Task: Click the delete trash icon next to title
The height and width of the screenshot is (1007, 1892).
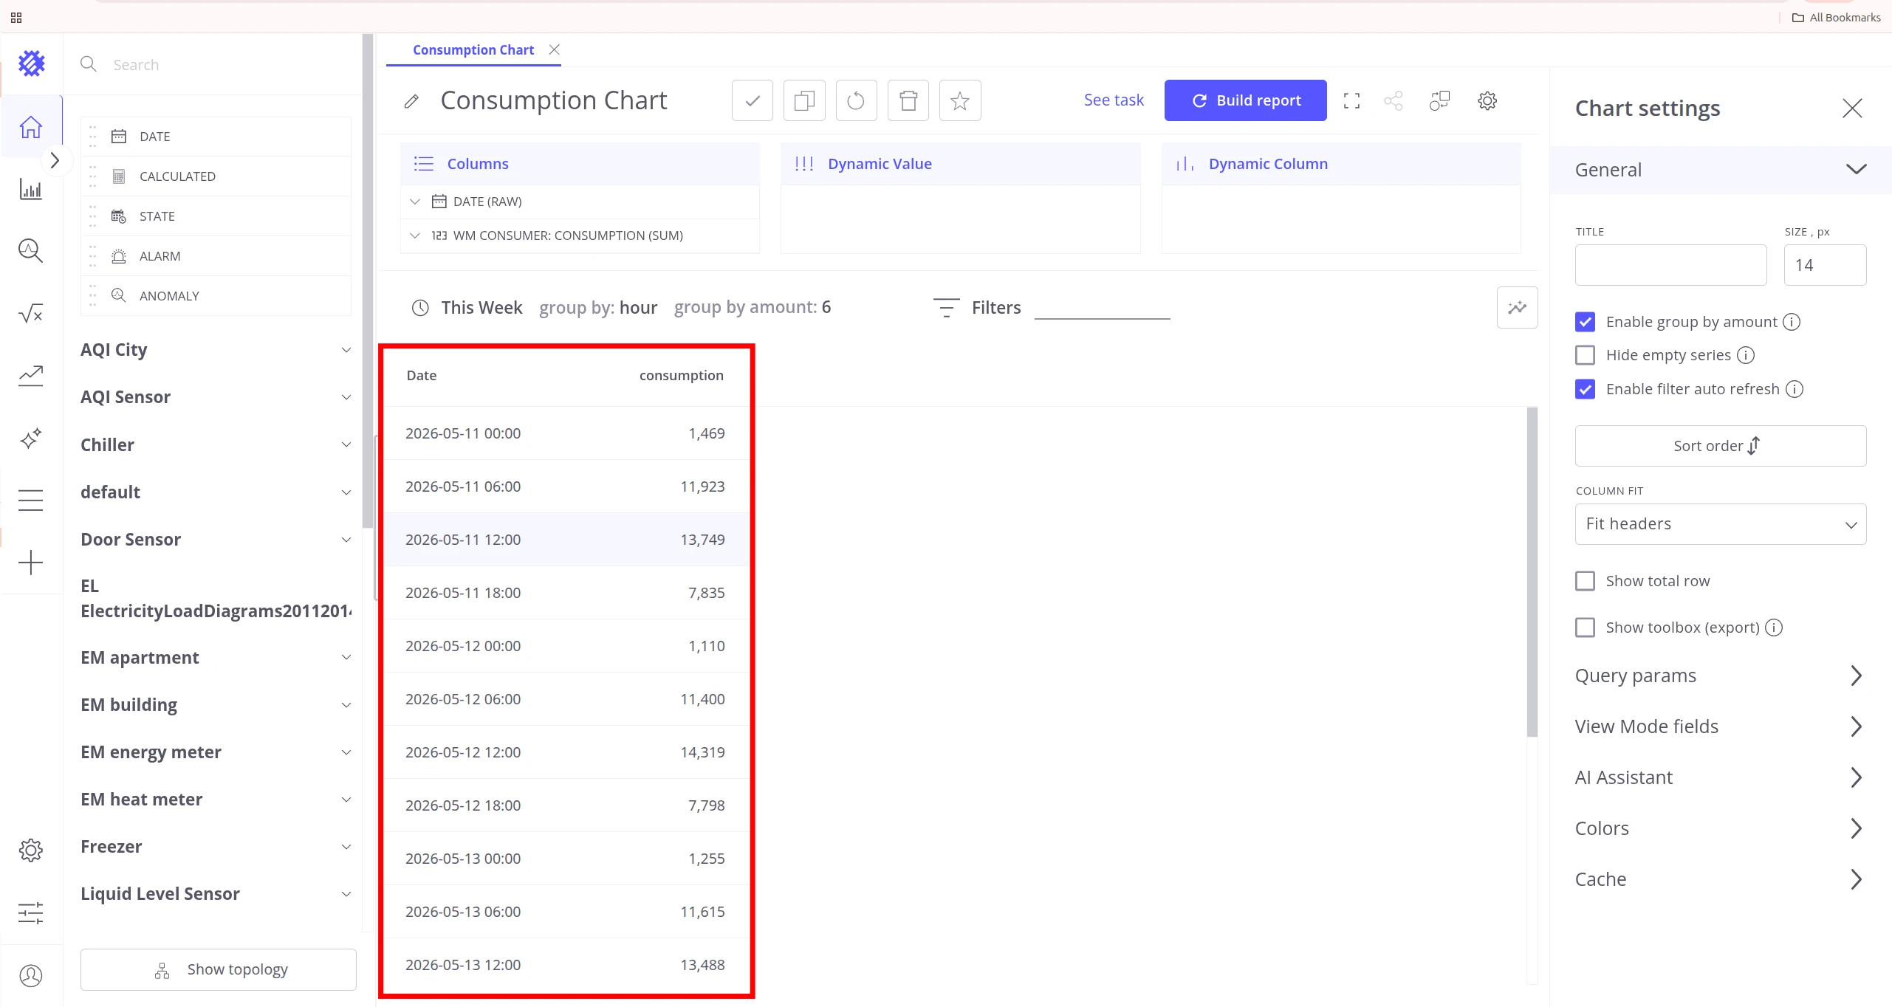Action: (x=908, y=100)
